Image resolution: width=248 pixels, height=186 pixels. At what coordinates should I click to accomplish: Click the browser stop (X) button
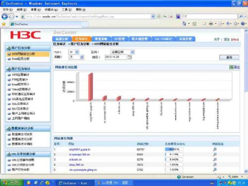click(171, 16)
